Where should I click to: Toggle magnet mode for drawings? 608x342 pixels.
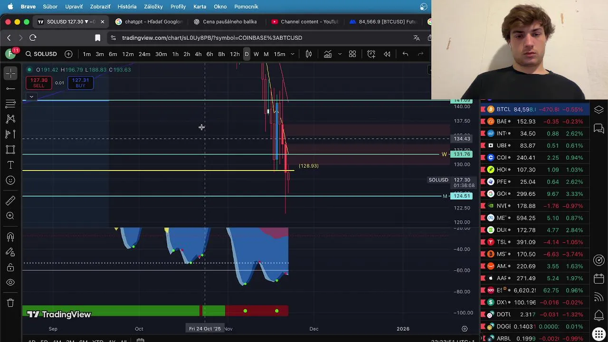click(x=10, y=237)
